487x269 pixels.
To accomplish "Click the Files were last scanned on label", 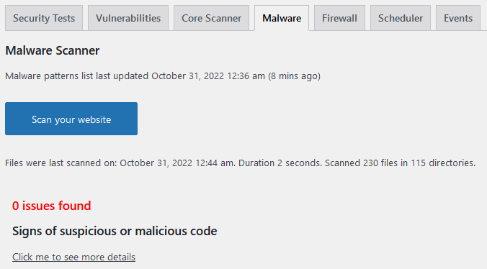I will point(61,163).
